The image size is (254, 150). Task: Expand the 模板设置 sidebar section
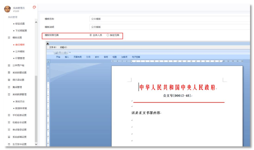[17, 37]
